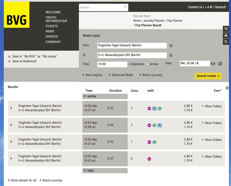Click the search magnifier icon
231x186 pixels.
pyautogui.click(x=125, y=6)
